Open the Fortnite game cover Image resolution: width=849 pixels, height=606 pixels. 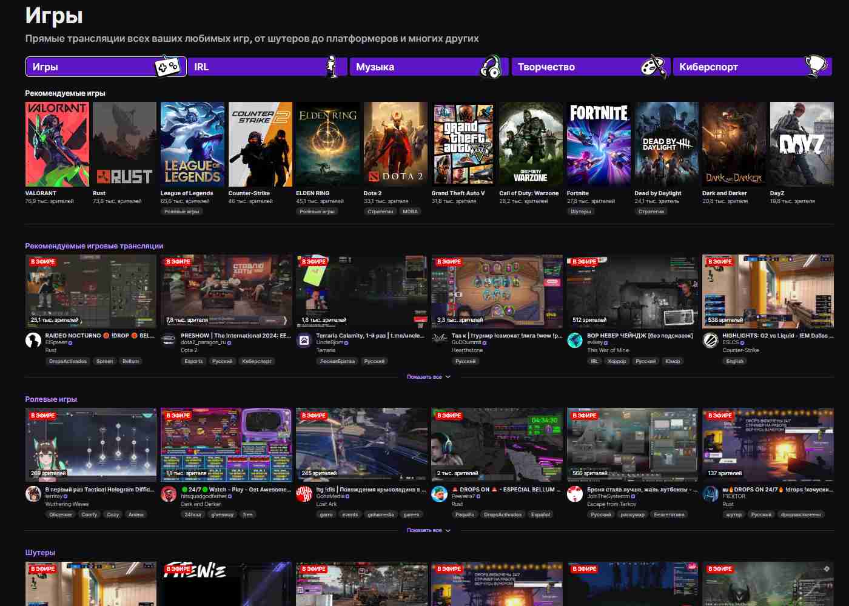point(599,144)
